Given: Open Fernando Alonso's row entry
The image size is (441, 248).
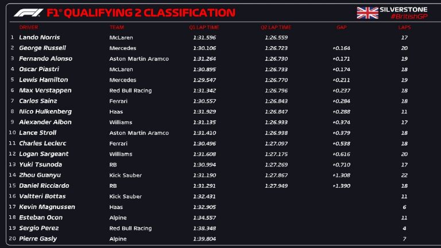Looking at the screenshot, I should tap(45, 59).
